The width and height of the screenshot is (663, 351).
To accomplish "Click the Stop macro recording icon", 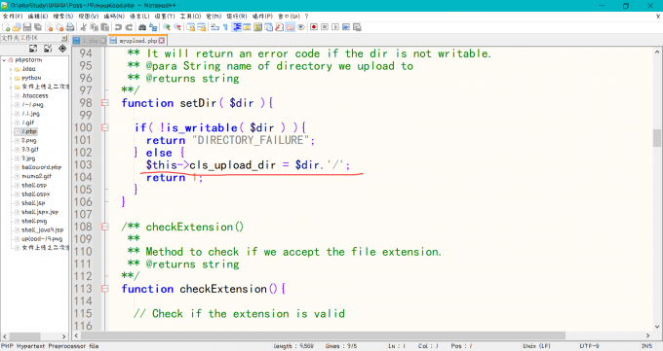I will pyautogui.click(x=325, y=27).
